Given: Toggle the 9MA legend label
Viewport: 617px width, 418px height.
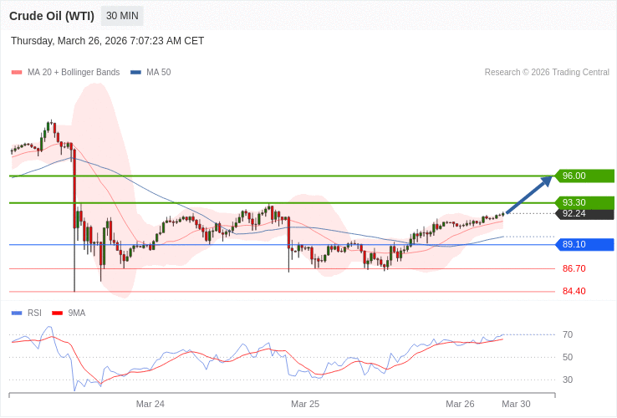Looking at the screenshot, I should [x=77, y=313].
